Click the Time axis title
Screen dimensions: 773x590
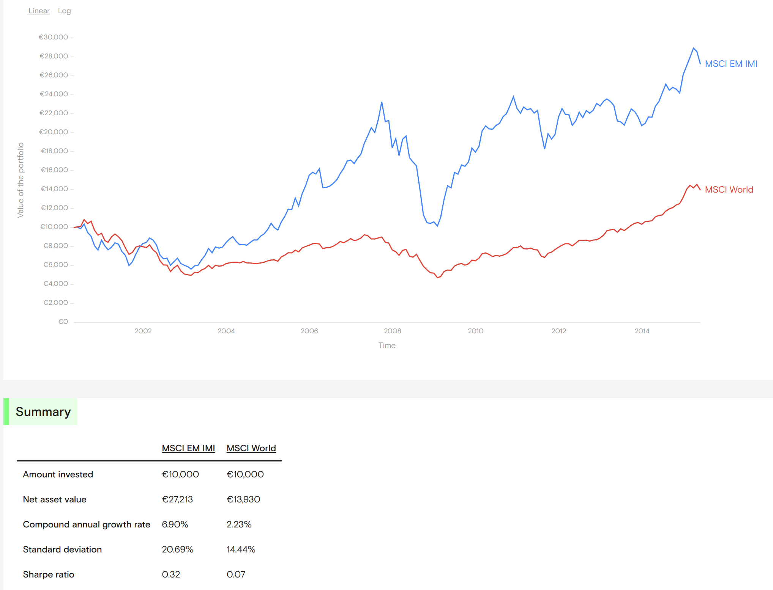[387, 345]
